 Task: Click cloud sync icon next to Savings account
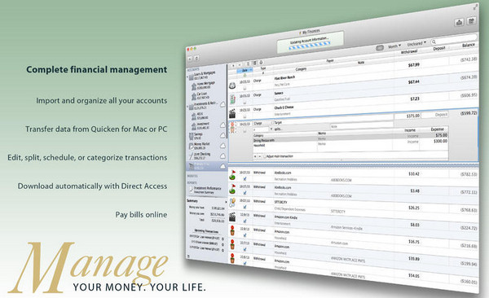click(222, 136)
